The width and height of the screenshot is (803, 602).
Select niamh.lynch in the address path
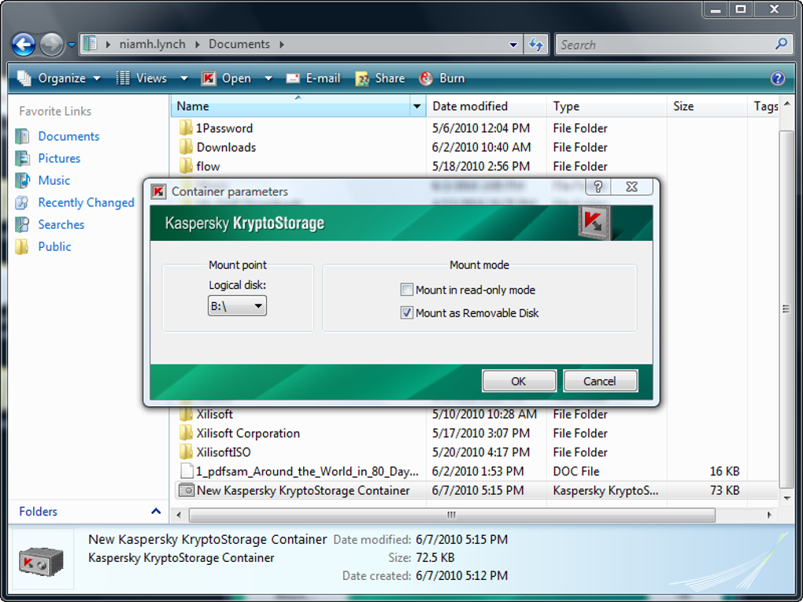click(153, 45)
